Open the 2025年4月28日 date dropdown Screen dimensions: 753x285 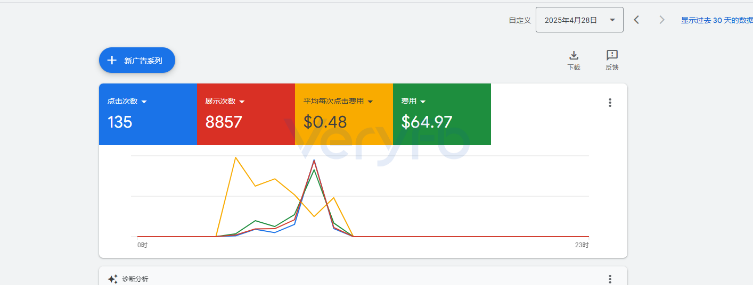click(x=579, y=20)
